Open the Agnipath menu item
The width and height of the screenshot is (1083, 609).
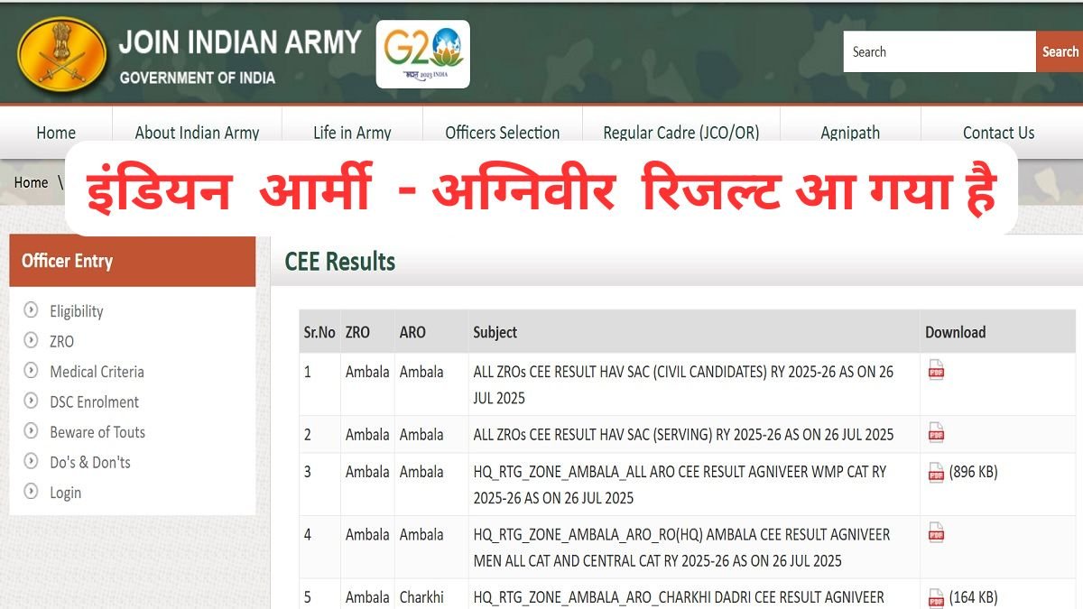849,133
